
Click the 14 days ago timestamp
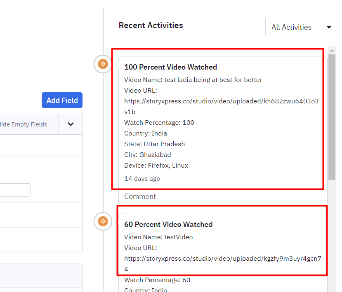click(x=142, y=179)
